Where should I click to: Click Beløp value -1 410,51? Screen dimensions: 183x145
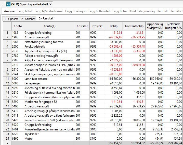(113, 102)
